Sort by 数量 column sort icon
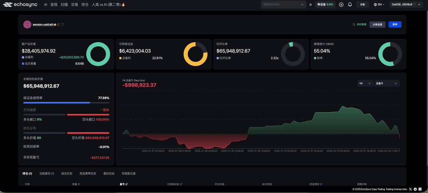Screen dimensions: 428x193 [x=79, y=184]
